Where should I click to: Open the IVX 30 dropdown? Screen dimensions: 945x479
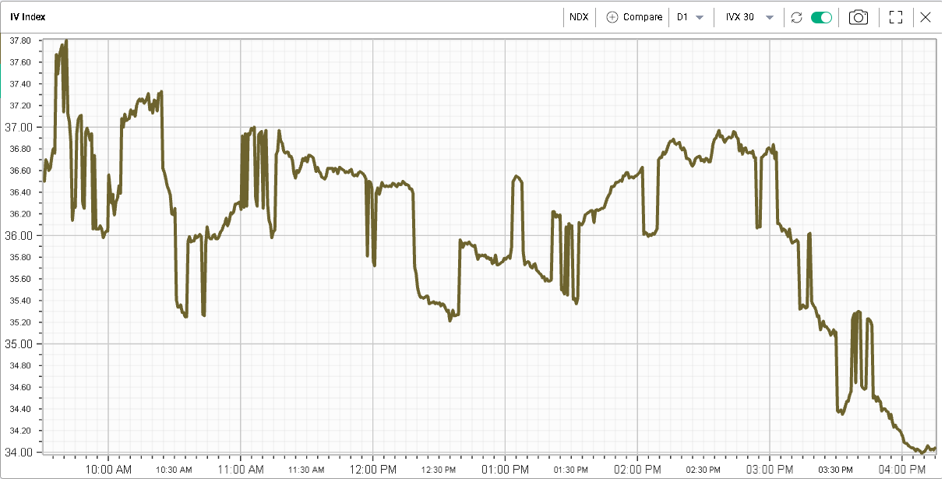(751, 17)
